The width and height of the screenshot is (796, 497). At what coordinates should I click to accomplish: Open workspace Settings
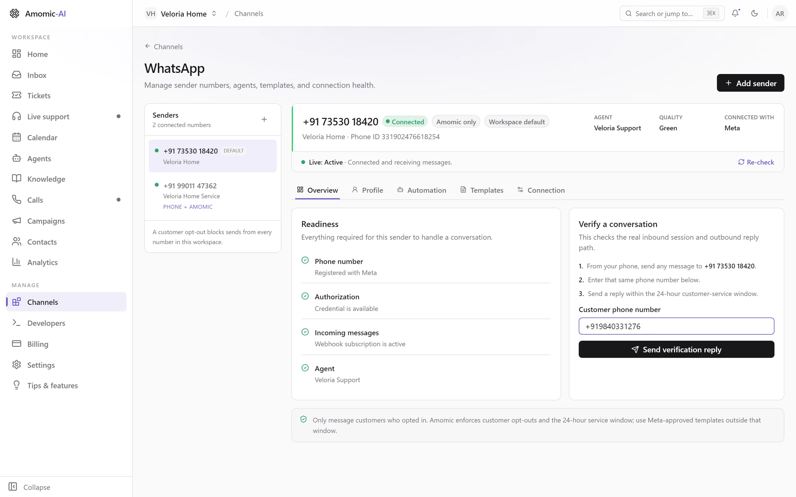66,365
